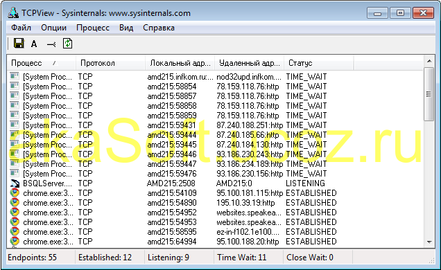The height and width of the screenshot is (270, 441).
Task: Click local address amd215:59444
Action: pos(172,135)
